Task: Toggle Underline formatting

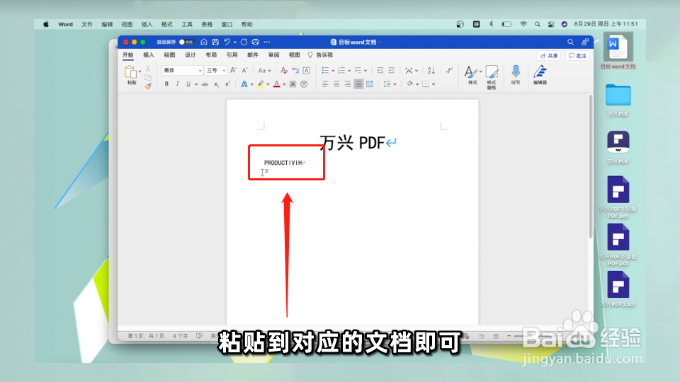Action: click(x=188, y=84)
